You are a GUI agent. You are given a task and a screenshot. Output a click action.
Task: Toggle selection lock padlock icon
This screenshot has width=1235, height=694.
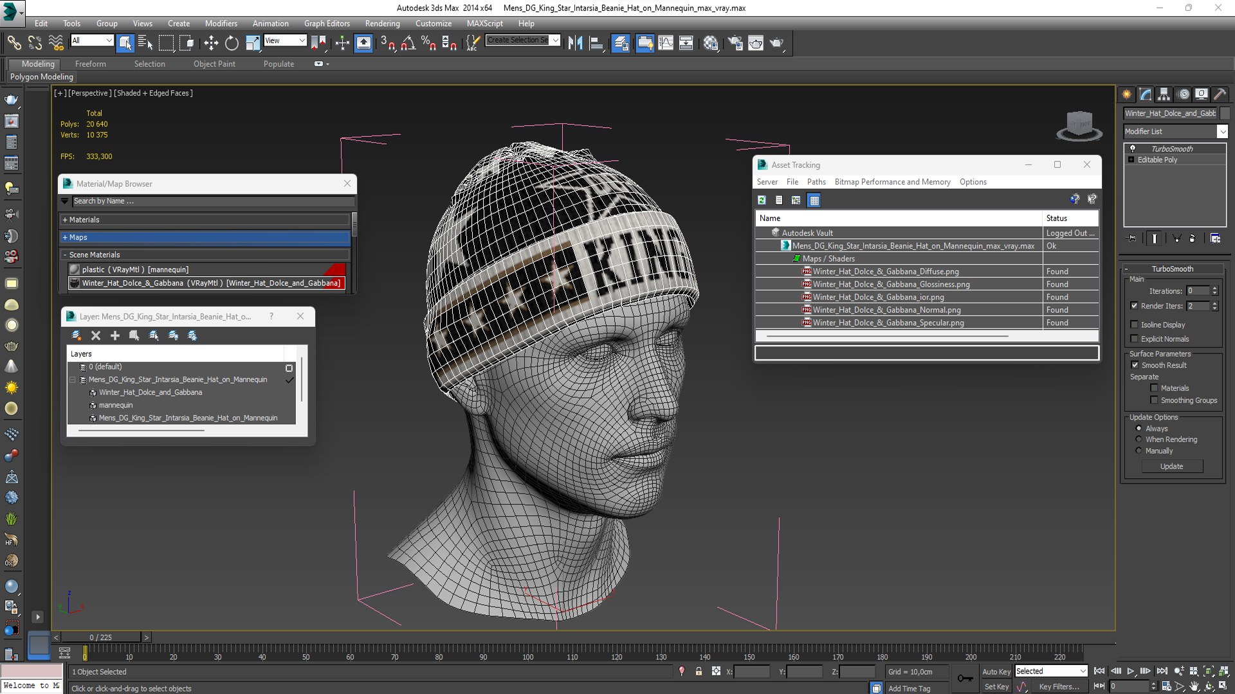click(x=699, y=672)
